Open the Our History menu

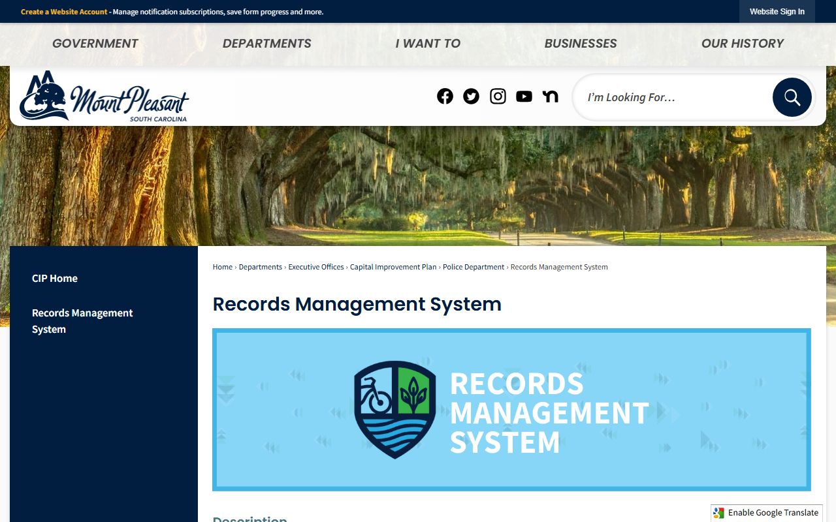tap(743, 44)
